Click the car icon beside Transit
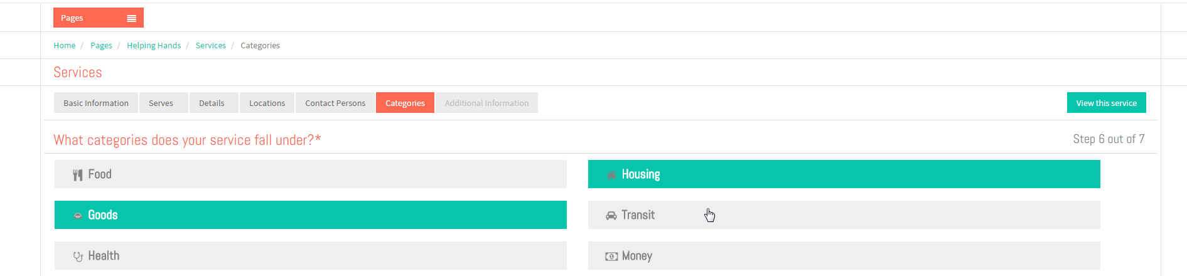 [611, 216]
